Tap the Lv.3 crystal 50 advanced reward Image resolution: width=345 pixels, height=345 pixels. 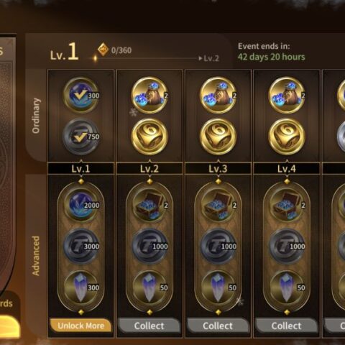pyautogui.click(x=218, y=287)
